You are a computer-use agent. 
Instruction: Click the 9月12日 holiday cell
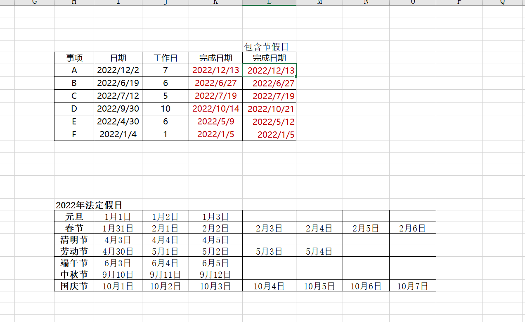(215, 274)
